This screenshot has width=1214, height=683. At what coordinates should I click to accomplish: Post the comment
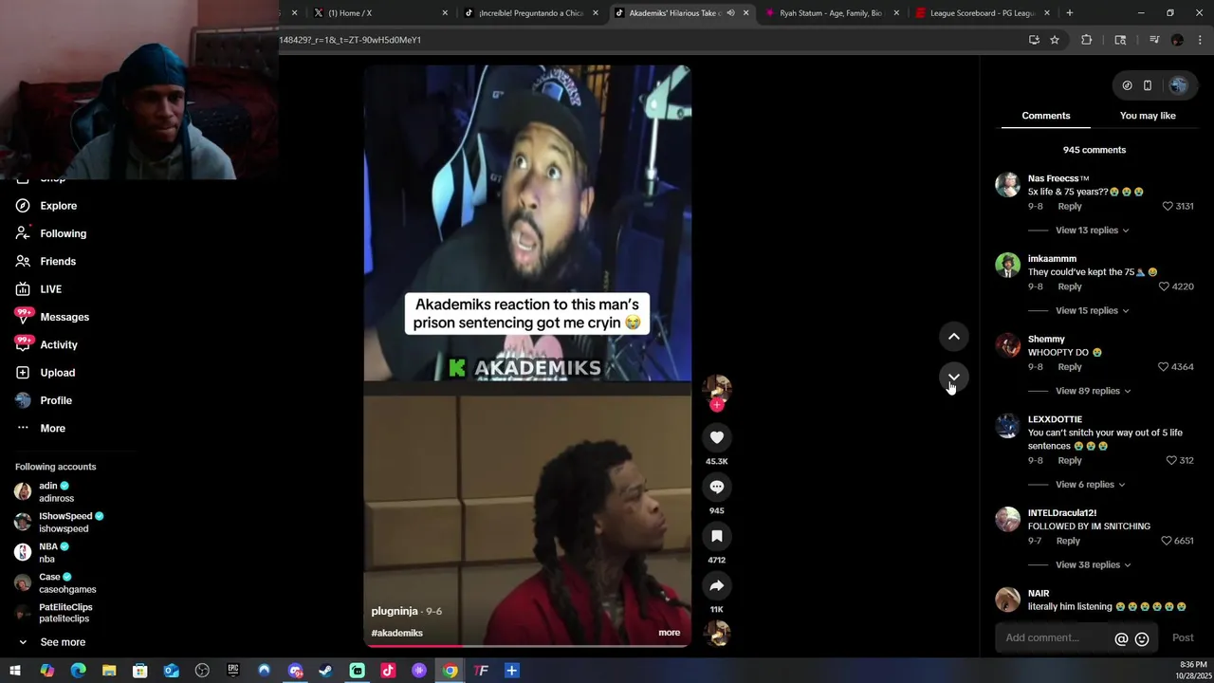click(x=1183, y=638)
